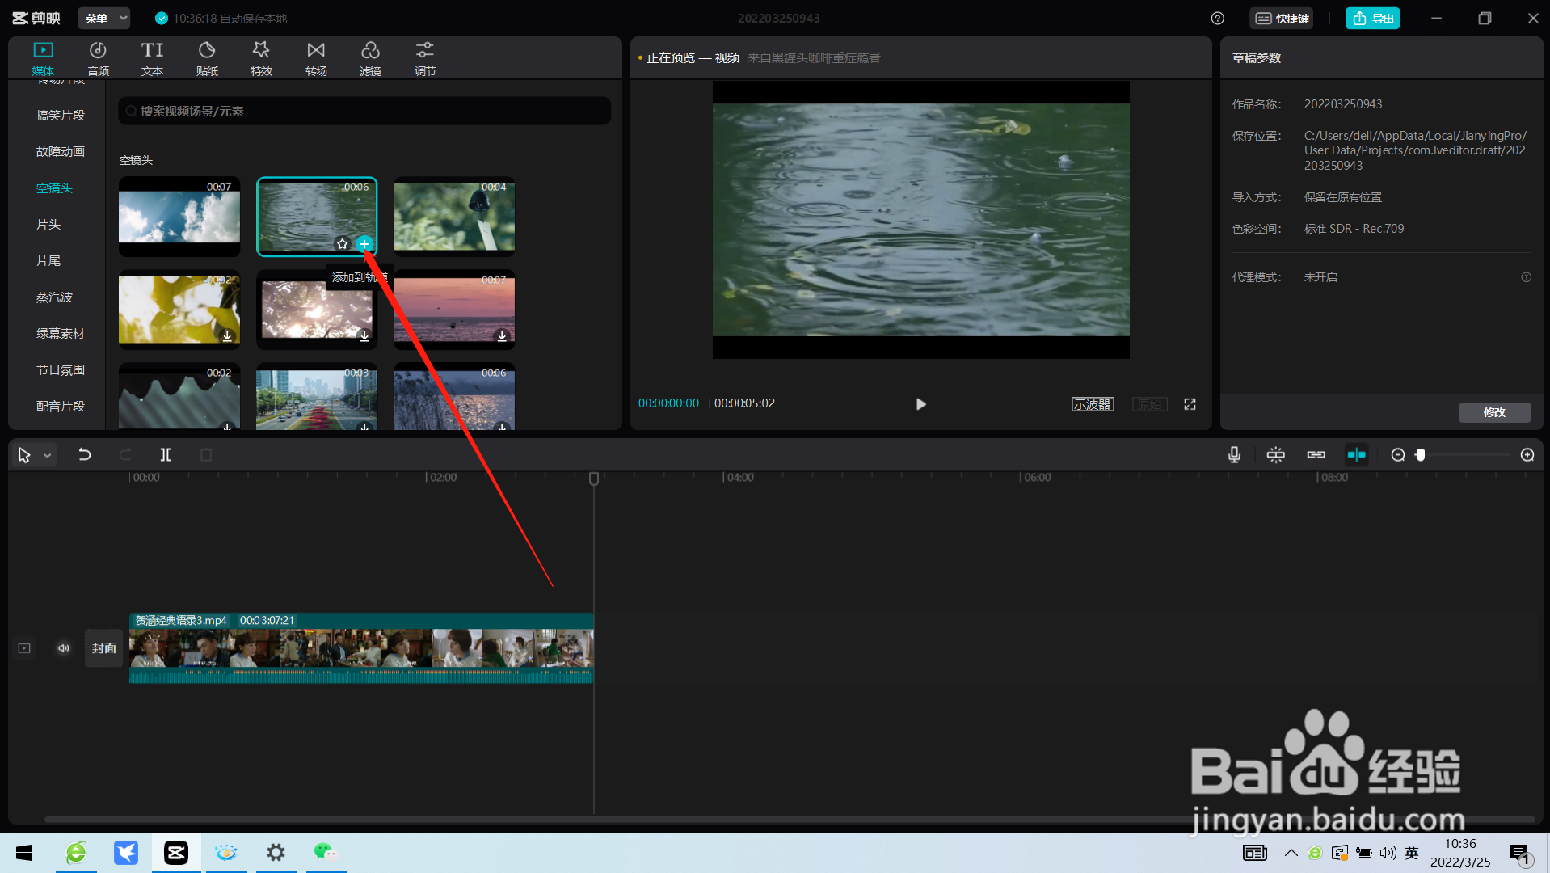Select the city traffic 00:03 clip thumbnail

tap(317, 396)
